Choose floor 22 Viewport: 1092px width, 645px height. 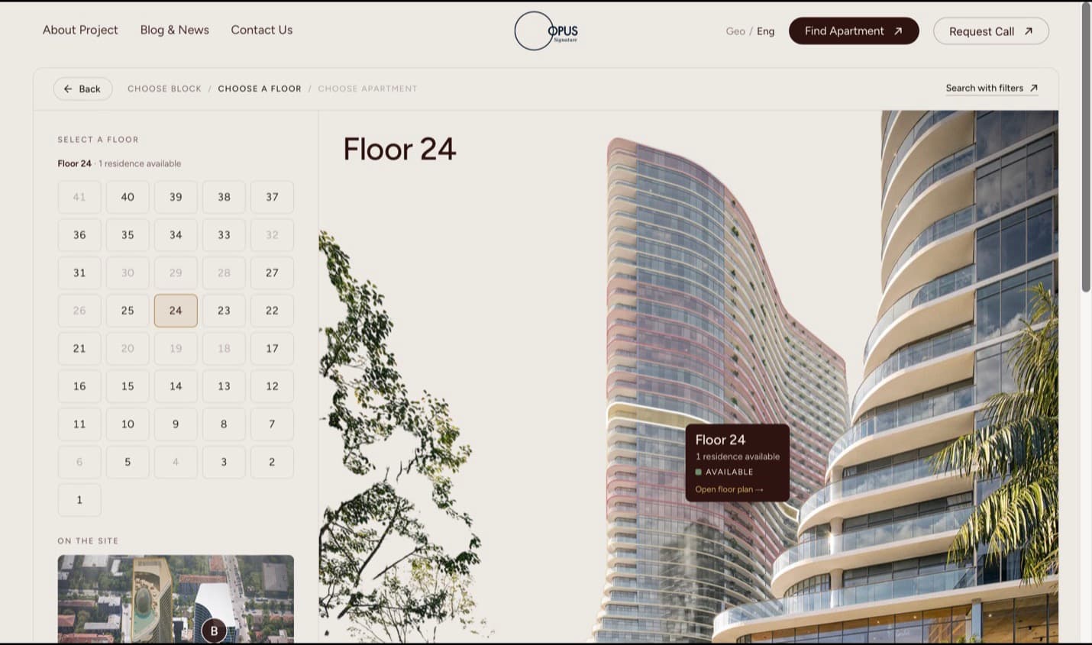point(272,311)
